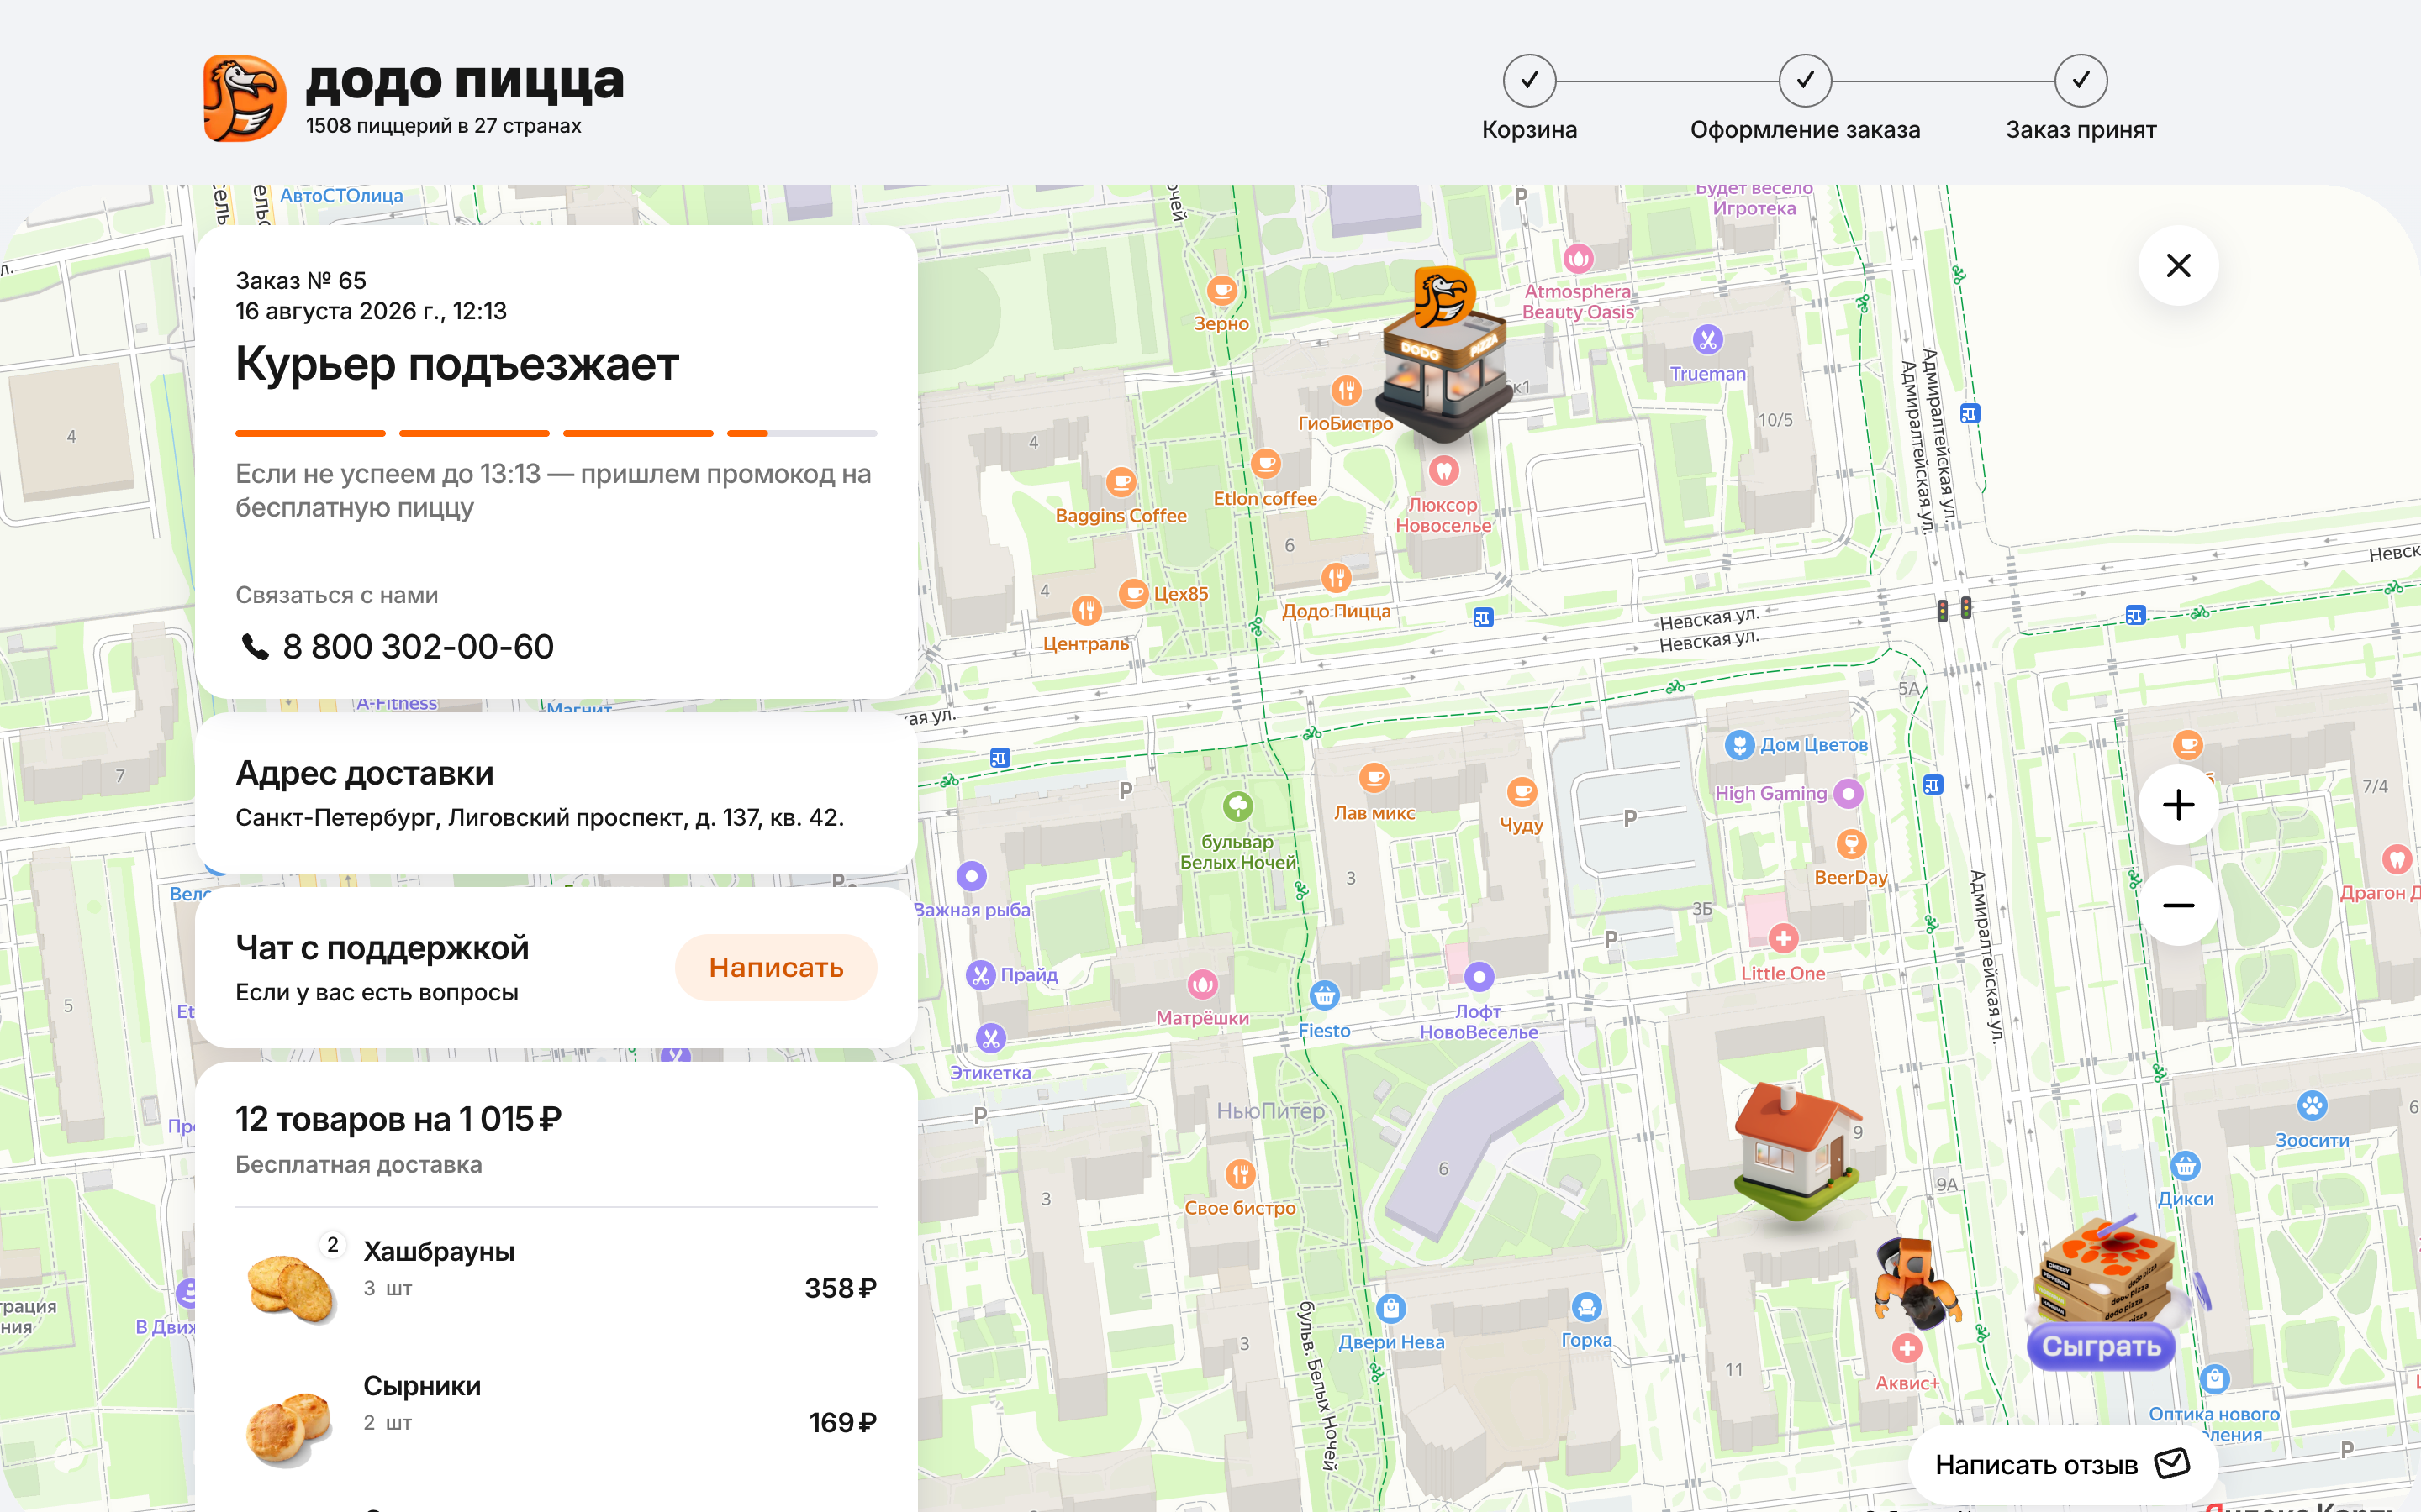Click the Двери Нева shop marker
2421x1512 pixels.
(1390, 1308)
